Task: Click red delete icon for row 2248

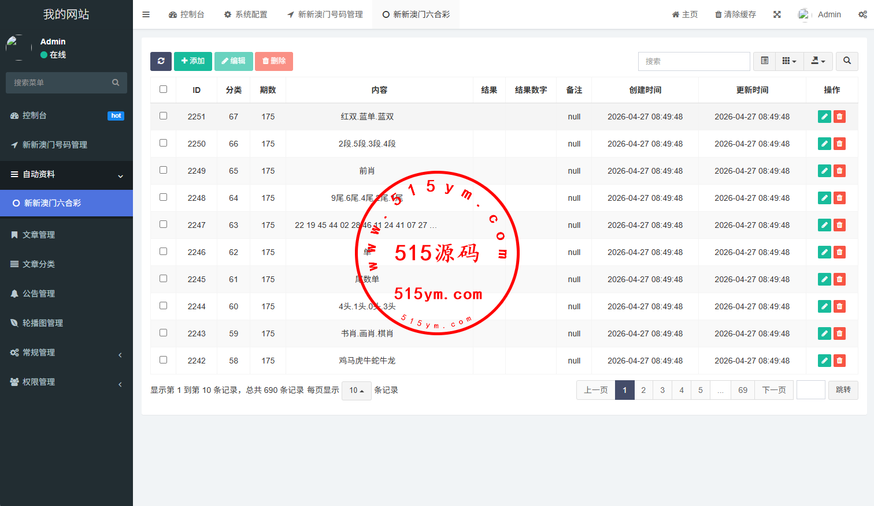Action: tap(839, 198)
